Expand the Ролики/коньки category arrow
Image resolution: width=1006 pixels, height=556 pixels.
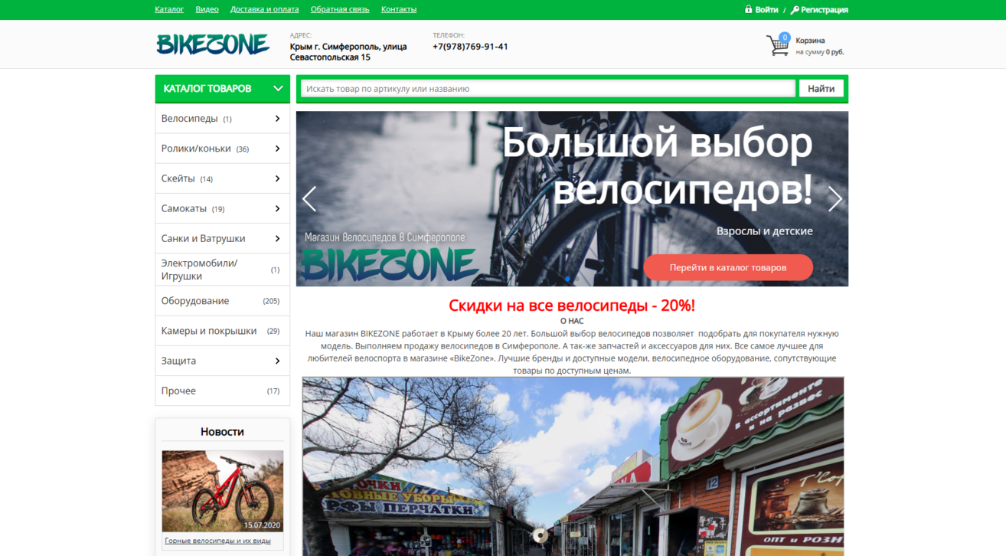coord(277,149)
